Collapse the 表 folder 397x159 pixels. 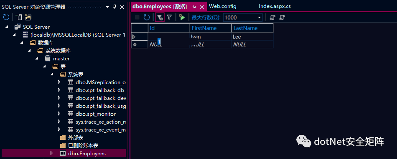45,67
